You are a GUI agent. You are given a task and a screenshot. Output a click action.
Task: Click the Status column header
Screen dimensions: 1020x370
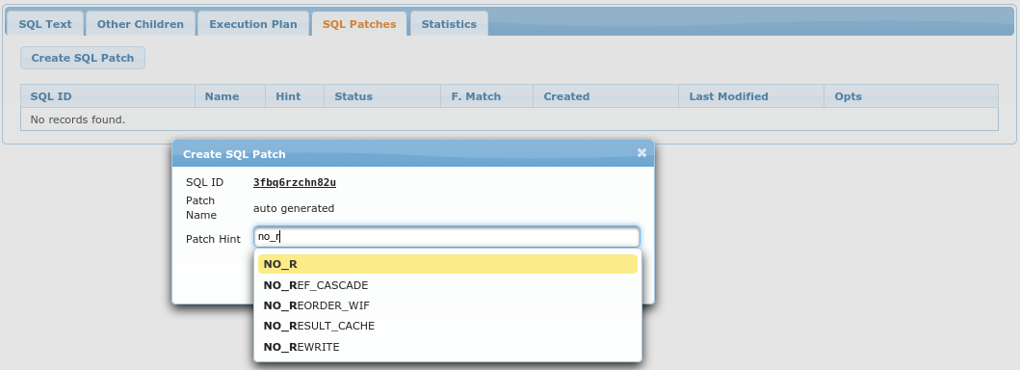[x=382, y=96]
